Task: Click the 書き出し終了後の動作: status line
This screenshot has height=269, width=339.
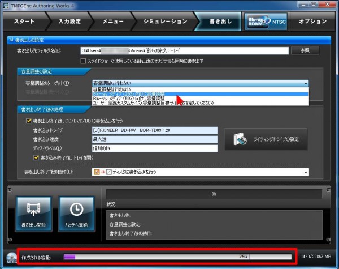Action: pyautogui.click(x=131, y=234)
